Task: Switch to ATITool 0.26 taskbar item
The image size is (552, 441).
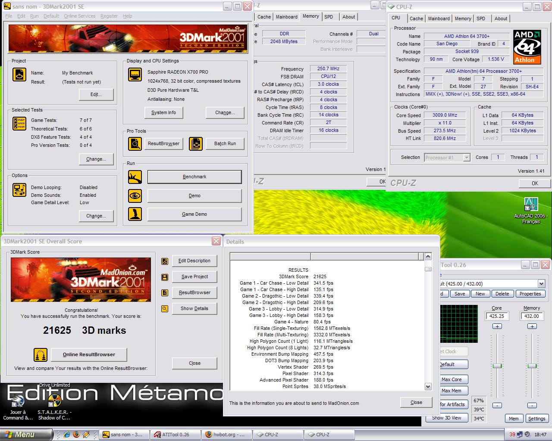Action: pos(175,435)
